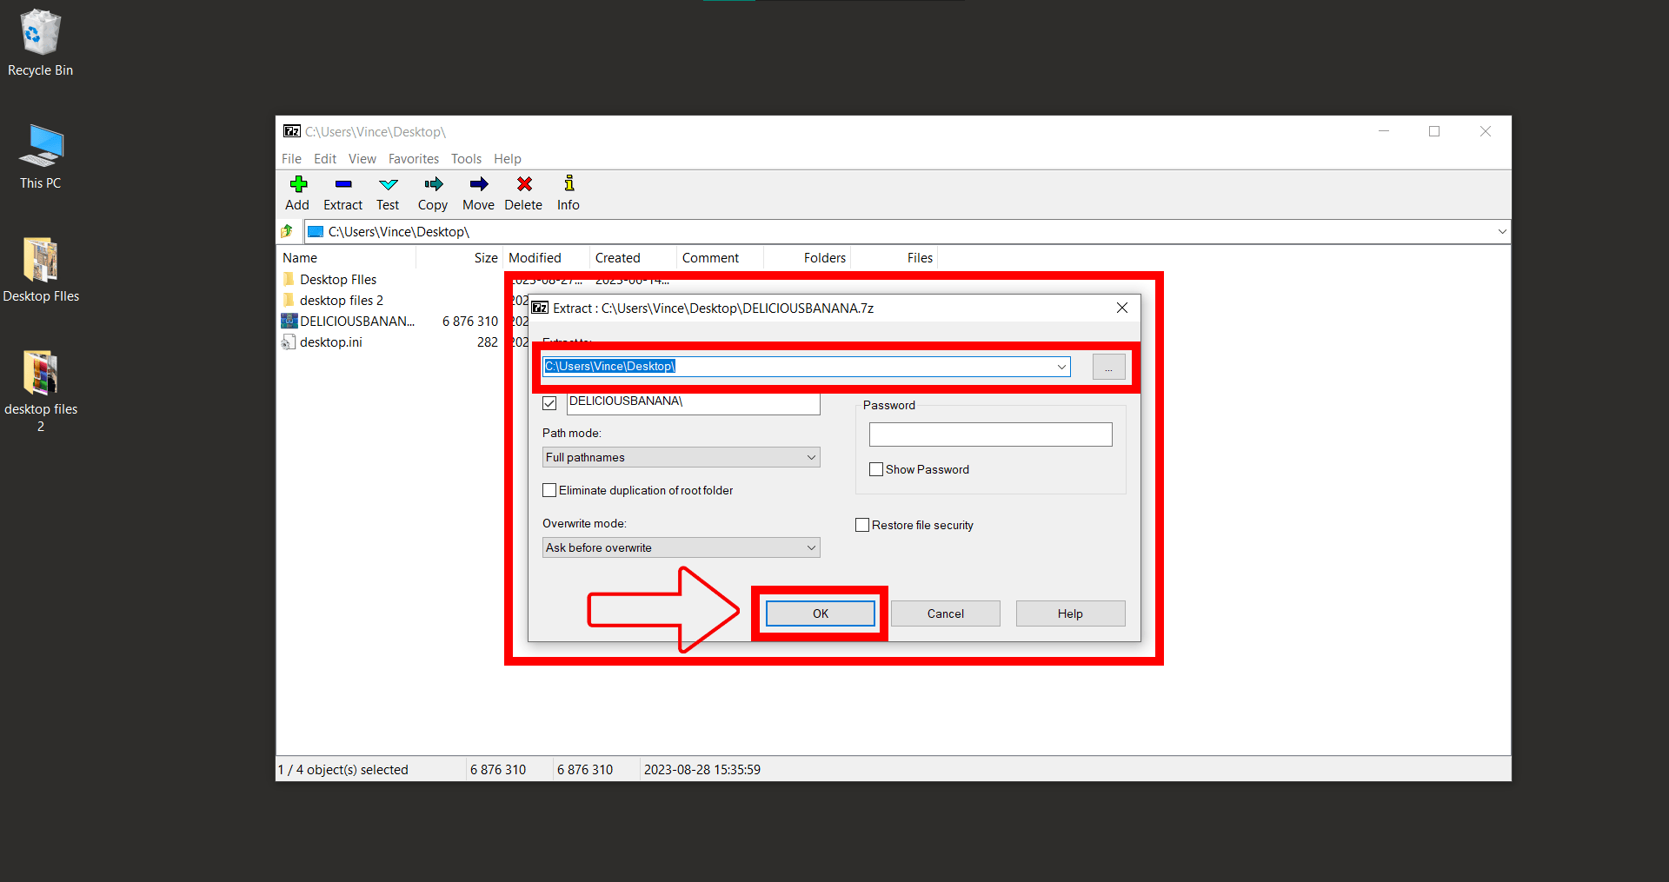Enable Show Password
Image resolution: width=1669 pixels, height=882 pixels.
876,469
